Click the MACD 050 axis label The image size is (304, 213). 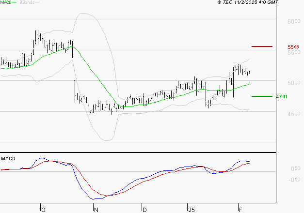click(x=296, y=168)
